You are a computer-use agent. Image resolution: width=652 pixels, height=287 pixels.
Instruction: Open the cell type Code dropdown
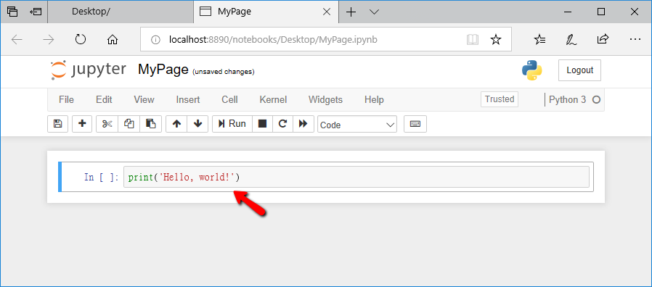(357, 124)
